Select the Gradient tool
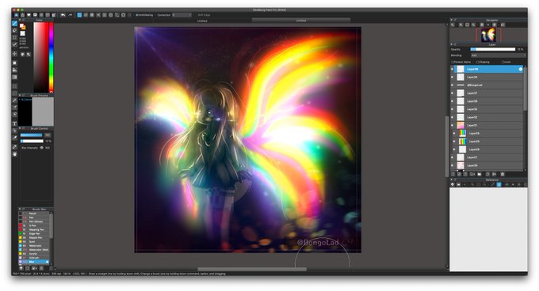539x291 pixels. tap(14, 77)
